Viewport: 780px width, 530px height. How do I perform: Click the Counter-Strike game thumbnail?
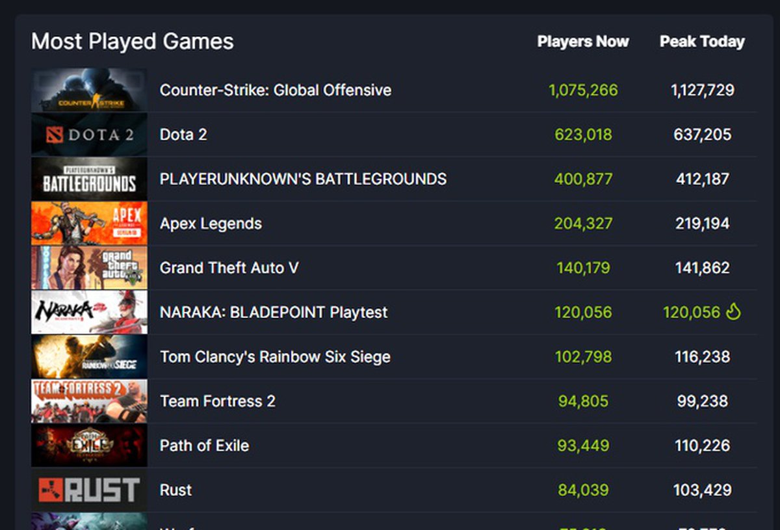89,90
